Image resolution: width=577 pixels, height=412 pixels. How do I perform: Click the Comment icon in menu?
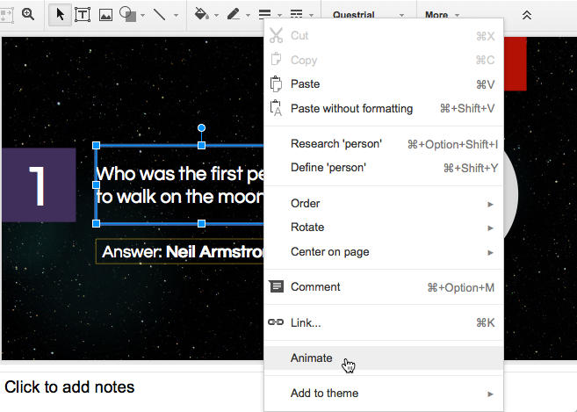point(276,286)
